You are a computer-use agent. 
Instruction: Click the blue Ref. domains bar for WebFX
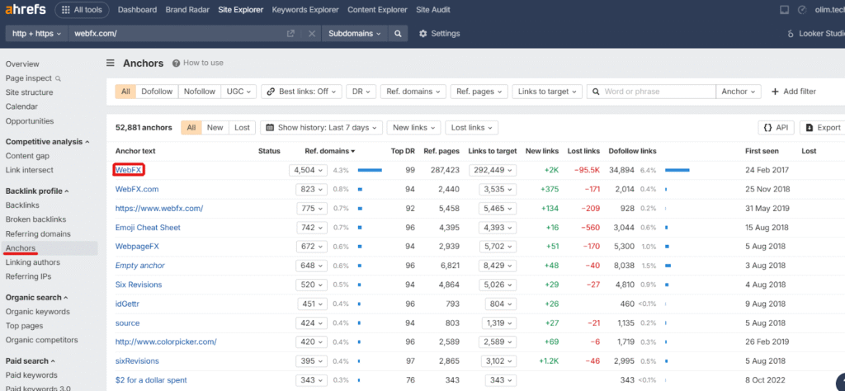(369, 170)
